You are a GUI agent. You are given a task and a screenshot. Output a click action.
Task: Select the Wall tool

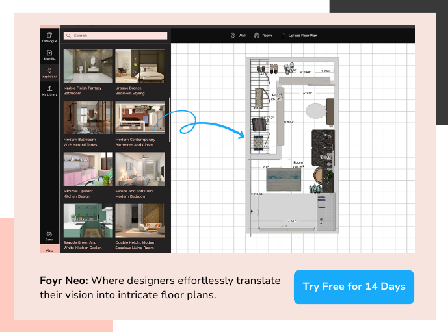coord(238,36)
